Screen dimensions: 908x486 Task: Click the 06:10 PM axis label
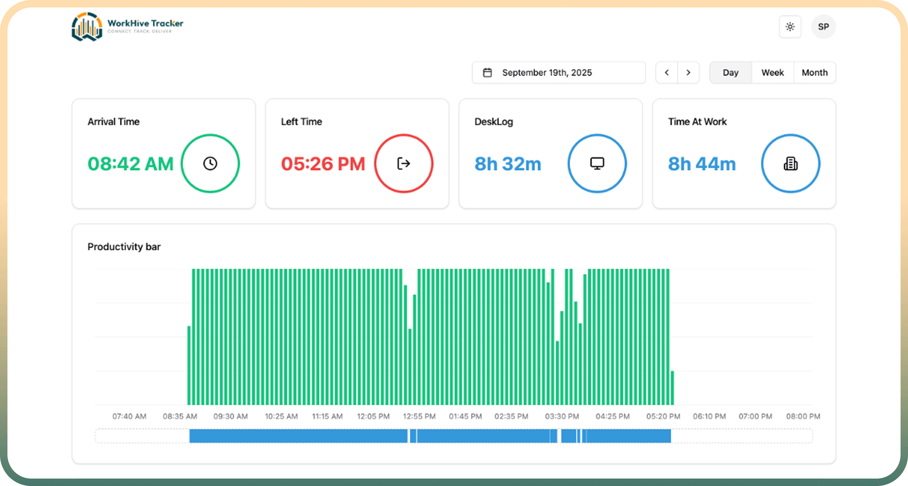(x=709, y=416)
